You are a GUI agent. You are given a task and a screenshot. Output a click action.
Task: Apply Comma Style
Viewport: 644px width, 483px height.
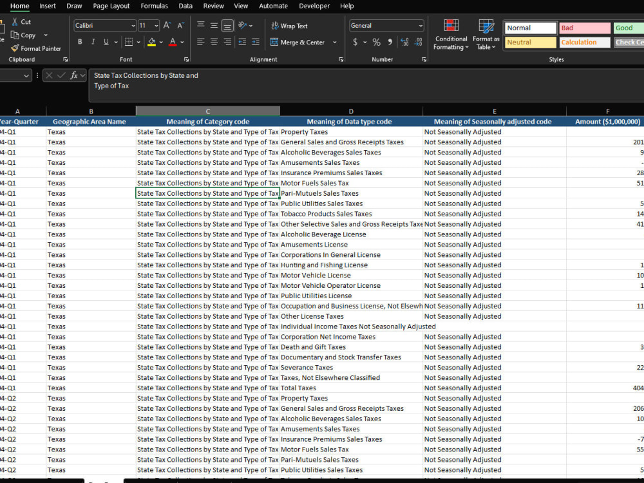[x=390, y=42]
